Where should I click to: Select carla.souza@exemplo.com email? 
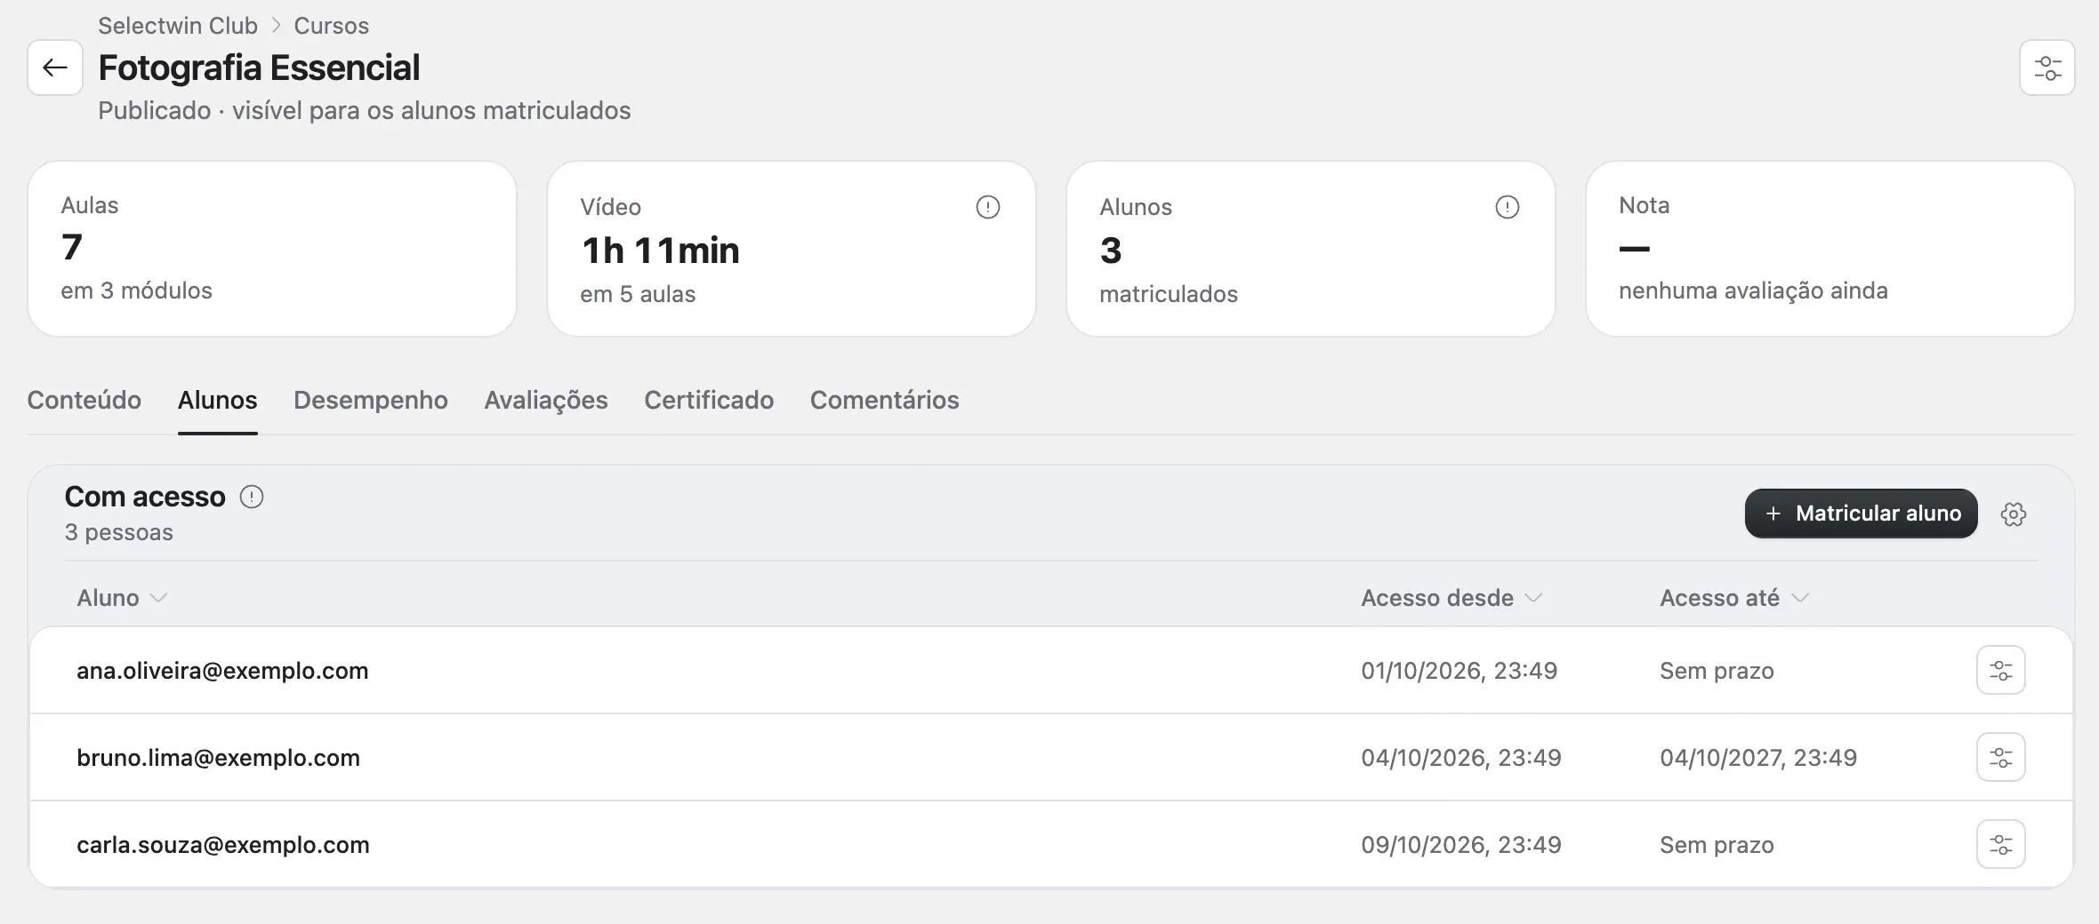tap(222, 845)
